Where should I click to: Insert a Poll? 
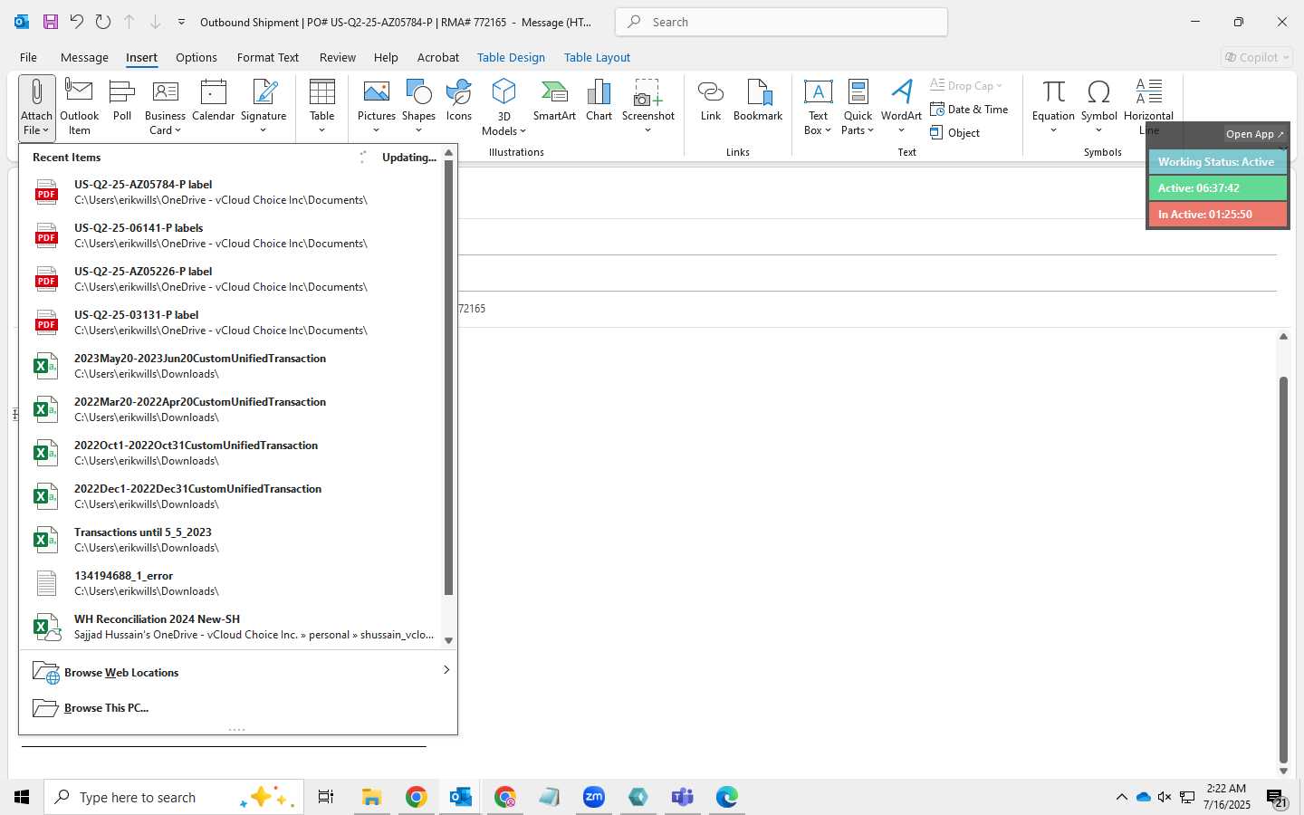122,101
